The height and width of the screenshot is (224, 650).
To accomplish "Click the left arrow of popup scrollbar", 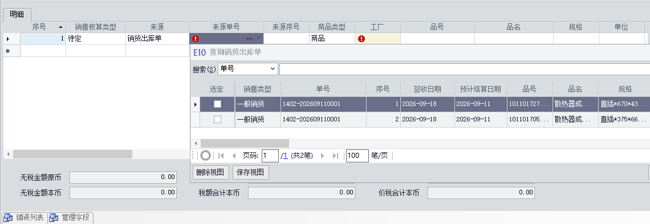I will [x=195, y=143].
